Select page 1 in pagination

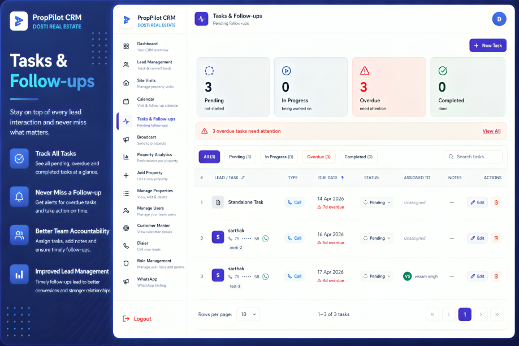tap(465, 314)
